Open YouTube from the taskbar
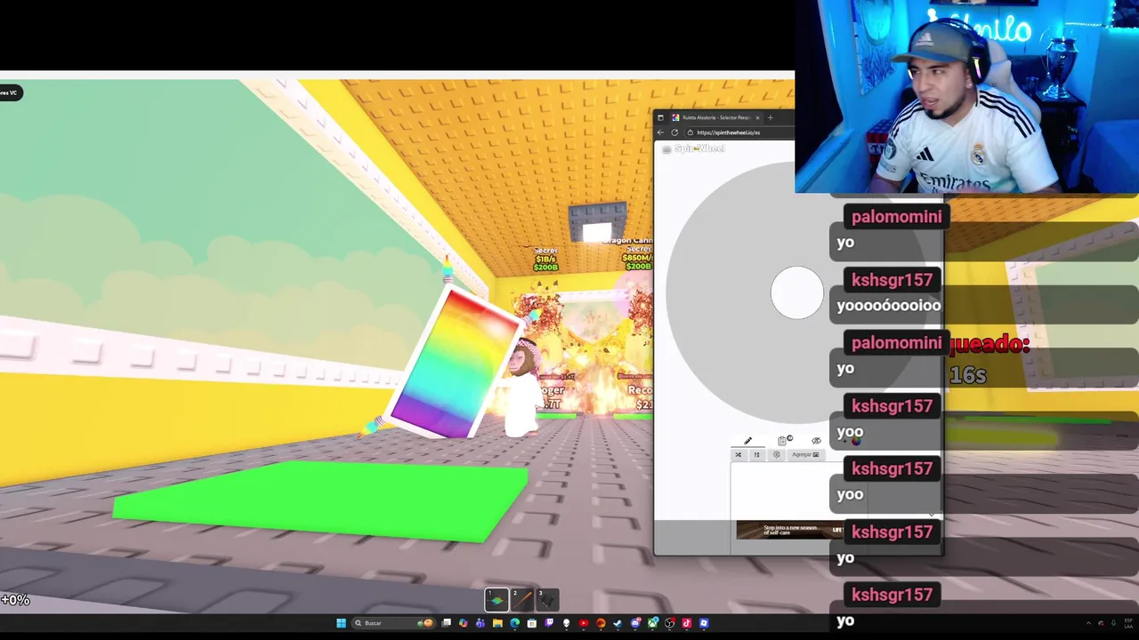Image resolution: width=1139 pixels, height=640 pixels. [x=584, y=623]
